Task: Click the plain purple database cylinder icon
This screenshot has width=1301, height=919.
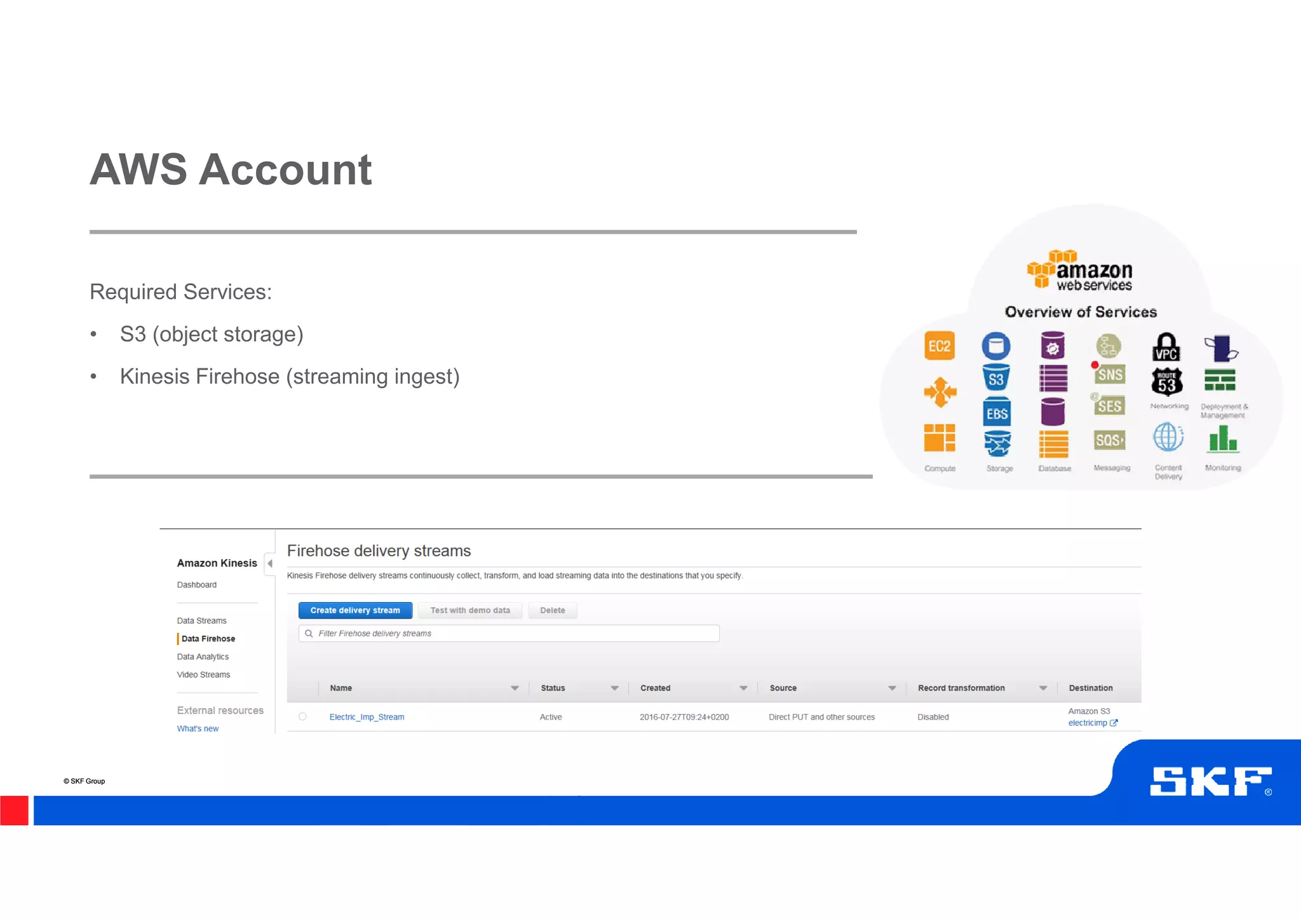Action: click(1053, 412)
